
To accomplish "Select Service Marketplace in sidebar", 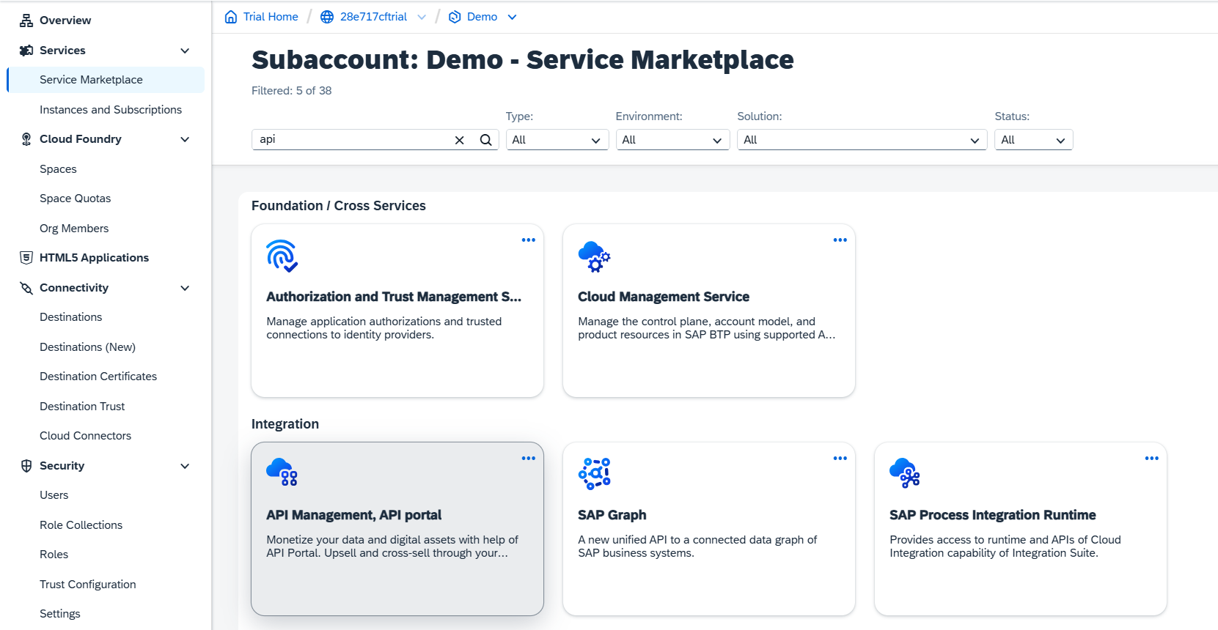I will 106,80.
